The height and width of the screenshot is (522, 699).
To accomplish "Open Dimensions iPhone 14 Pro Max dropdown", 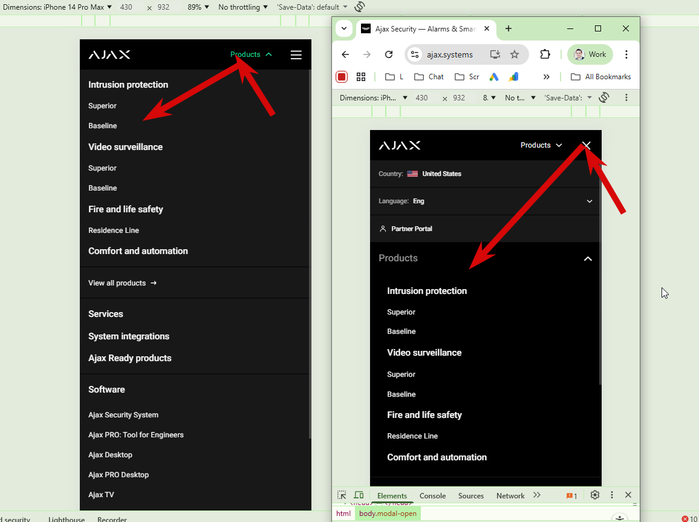I will click(57, 7).
